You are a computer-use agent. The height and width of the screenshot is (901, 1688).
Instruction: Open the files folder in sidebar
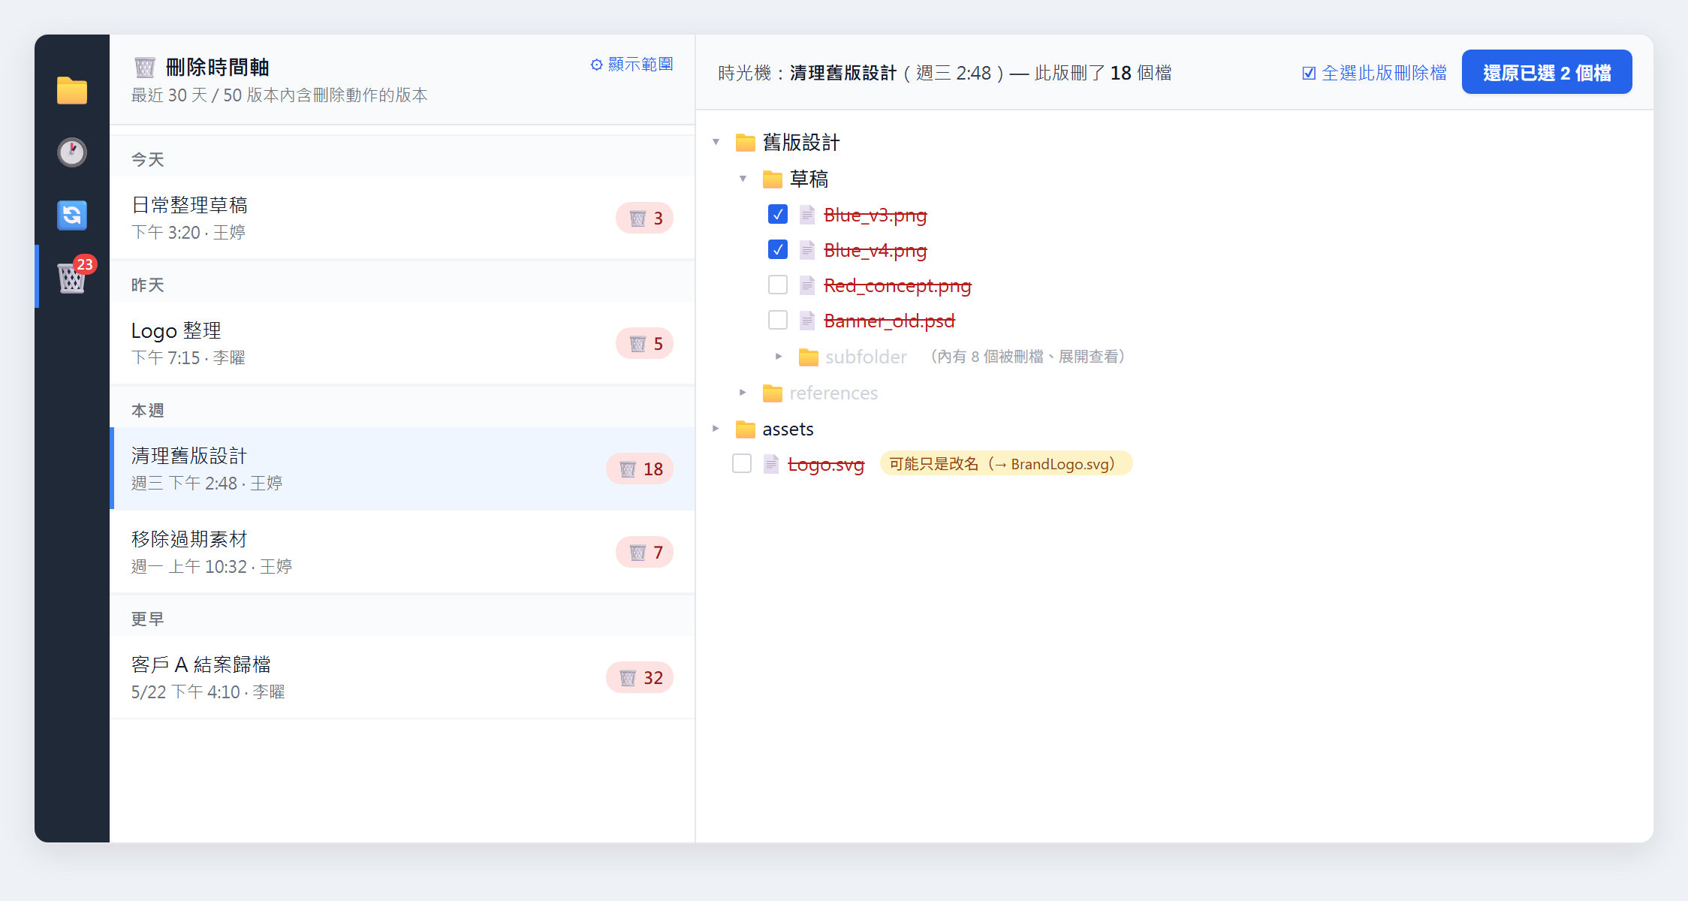72,90
